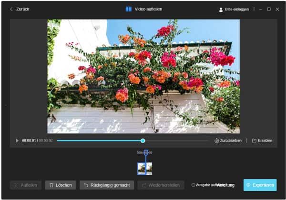Minimize the application window
The width and height of the screenshot is (286, 200).
click(260, 9)
